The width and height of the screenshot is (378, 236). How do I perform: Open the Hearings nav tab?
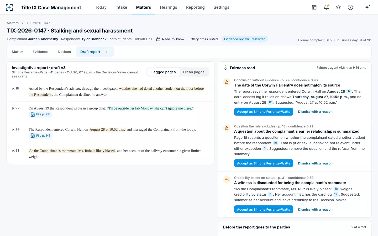point(169,7)
